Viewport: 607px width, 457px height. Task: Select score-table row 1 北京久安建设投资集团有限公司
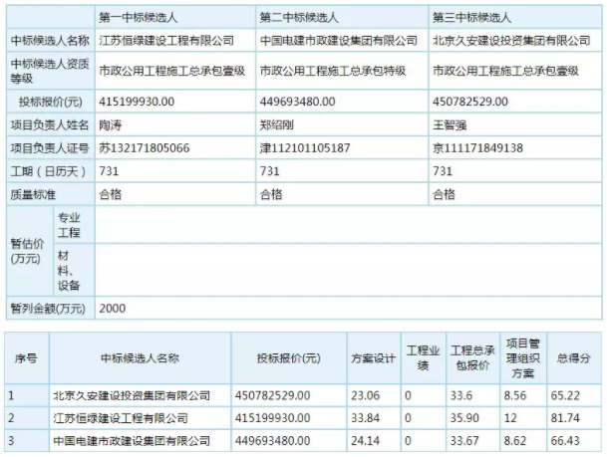coord(132,395)
